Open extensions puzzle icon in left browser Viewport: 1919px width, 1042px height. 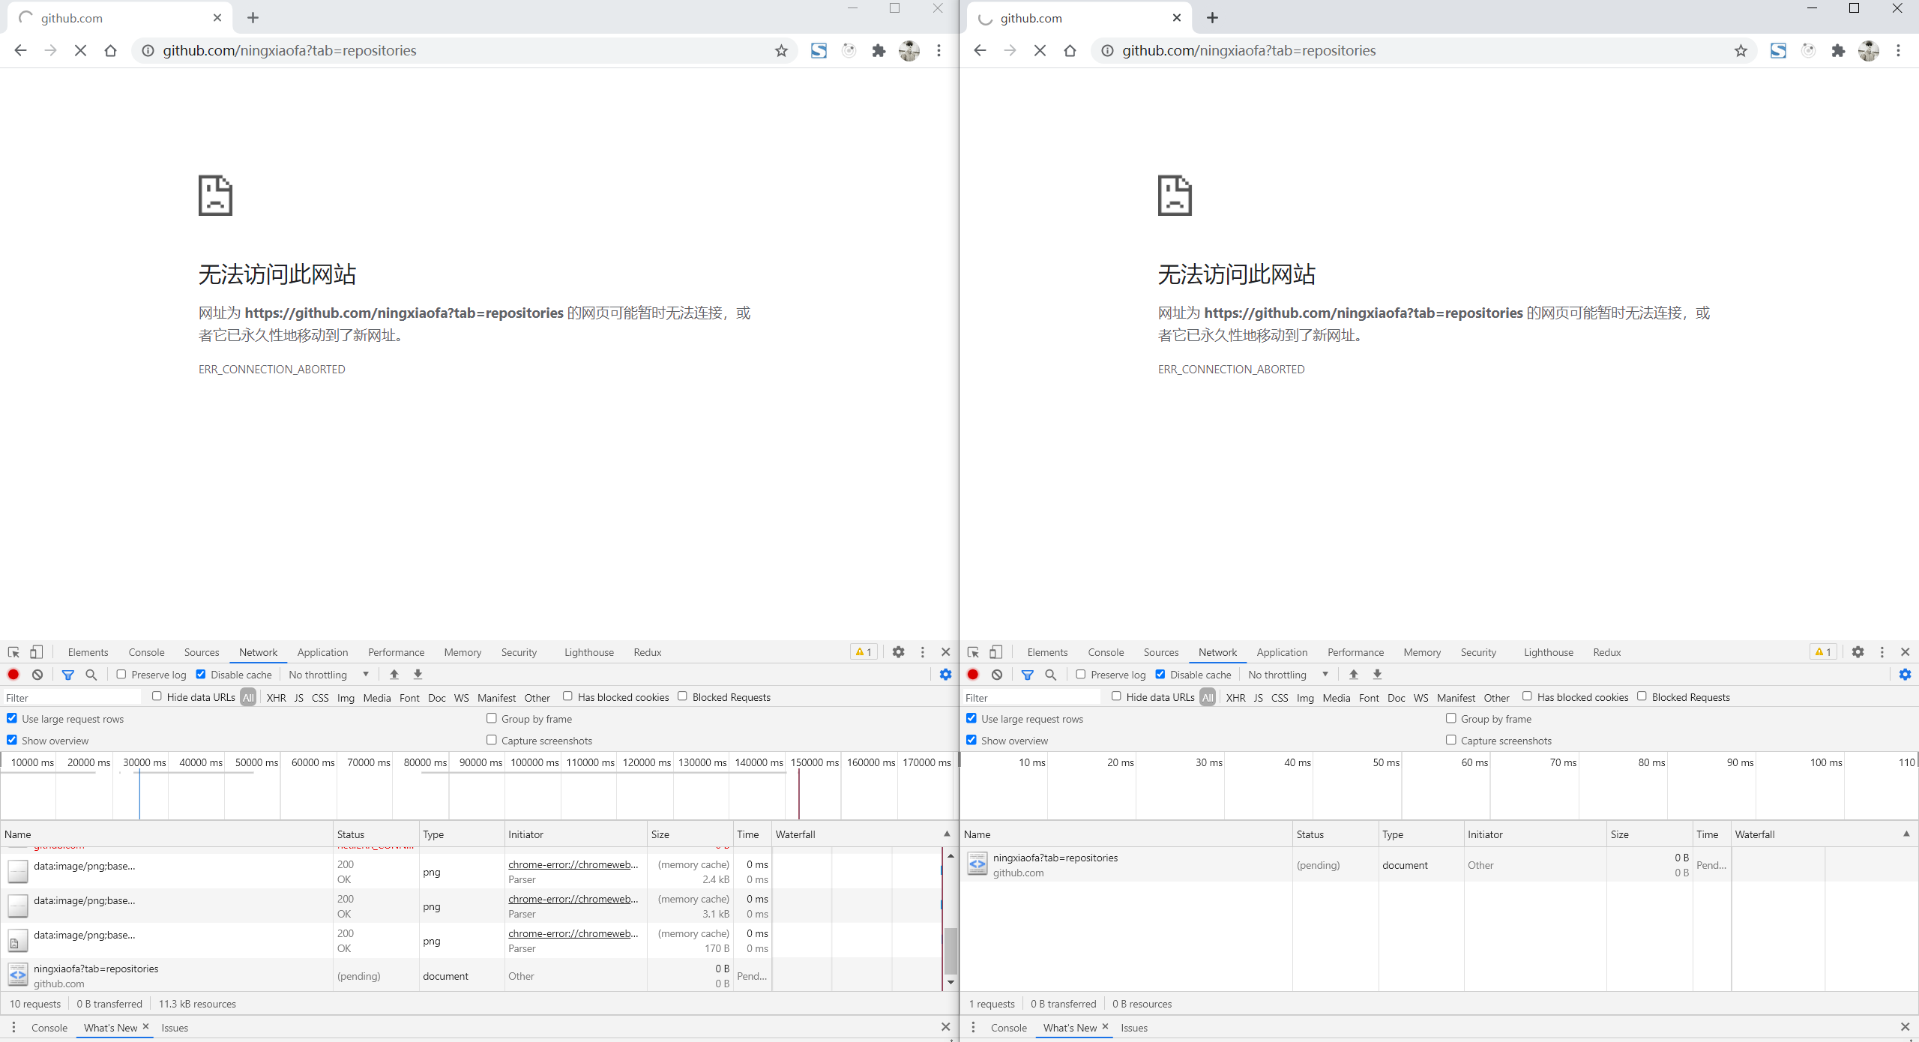click(879, 51)
